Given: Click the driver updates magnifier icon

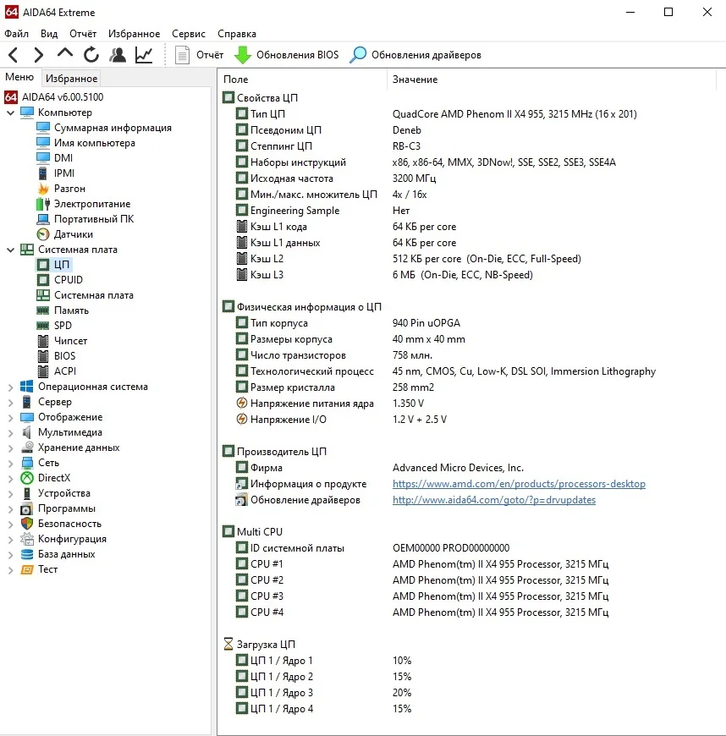Looking at the screenshot, I should pyautogui.click(x=358, y=55).
